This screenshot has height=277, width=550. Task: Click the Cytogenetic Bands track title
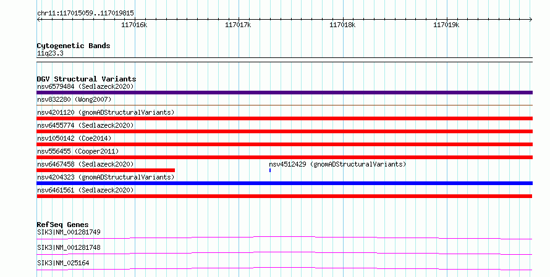pos(74,46)
